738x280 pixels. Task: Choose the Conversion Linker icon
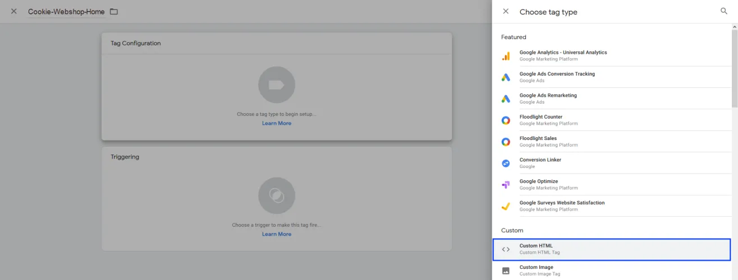(x=506, y=163)
